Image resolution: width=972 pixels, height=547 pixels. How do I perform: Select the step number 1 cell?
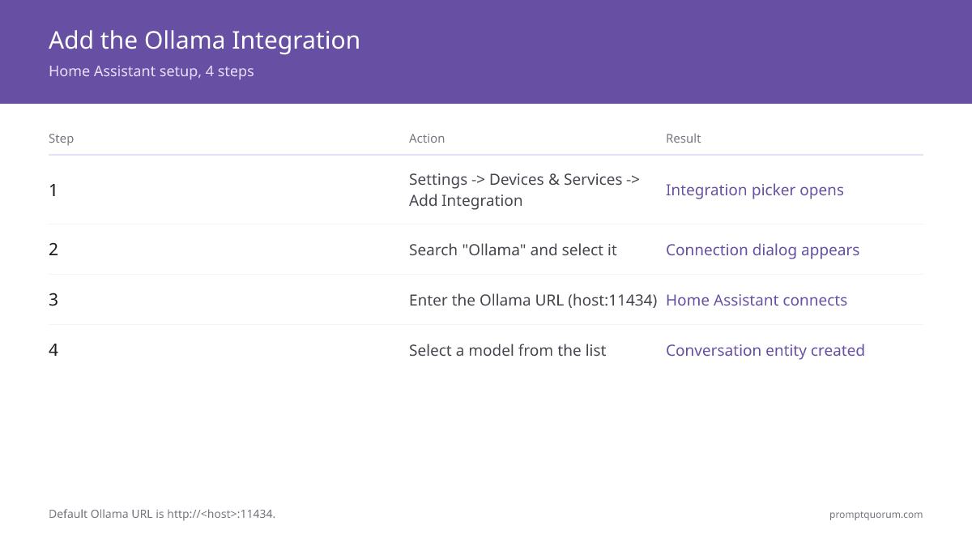(53, 190)
